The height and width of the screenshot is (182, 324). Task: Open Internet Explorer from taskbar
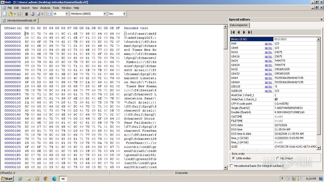click(20, 179)
